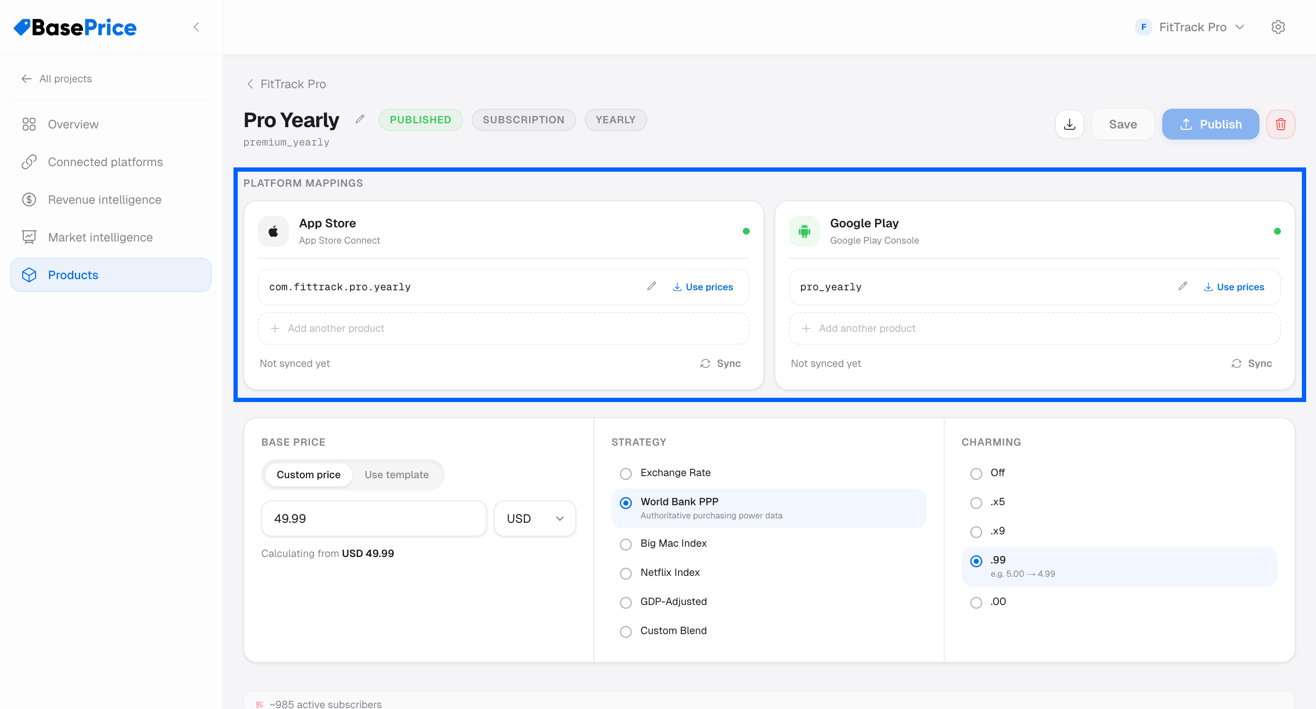Click the App Store green status dot
This screenshot has height=709, width=1316.
click(746, 231)
